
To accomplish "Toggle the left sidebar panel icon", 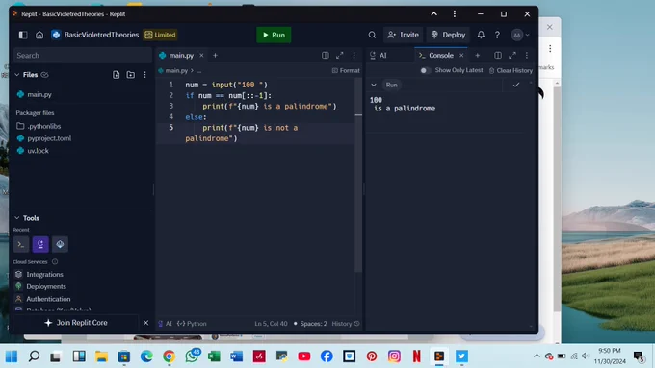I will pyautogui.click(x=23, y=35).
